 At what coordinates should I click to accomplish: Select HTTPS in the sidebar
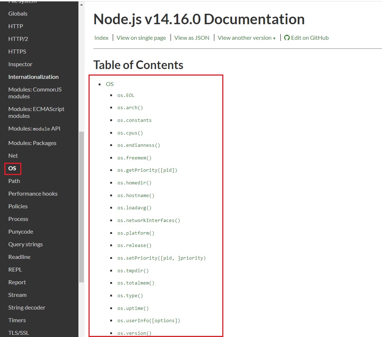click(17, 52)
